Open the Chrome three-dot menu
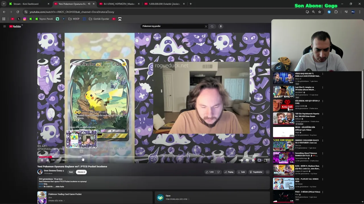 tap(360, 12)
